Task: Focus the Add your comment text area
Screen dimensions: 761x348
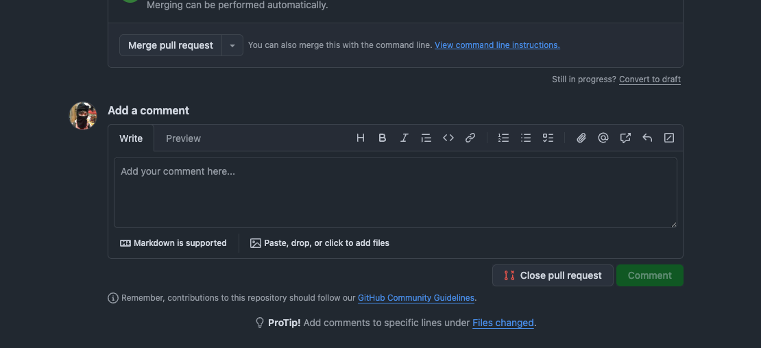Action: coord(395,192)
